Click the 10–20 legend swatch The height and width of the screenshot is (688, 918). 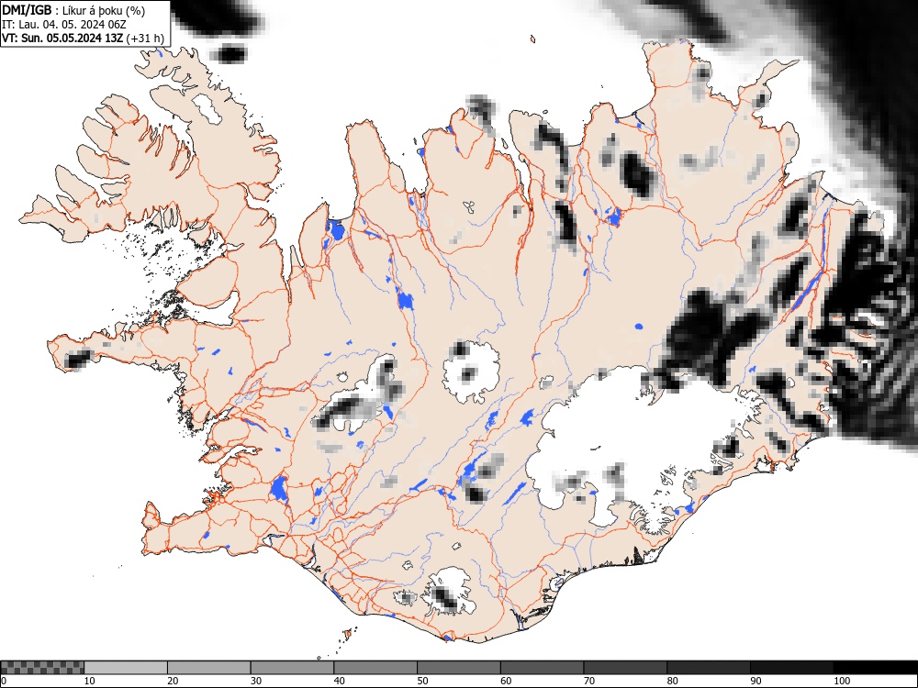[x=126, y=668]
